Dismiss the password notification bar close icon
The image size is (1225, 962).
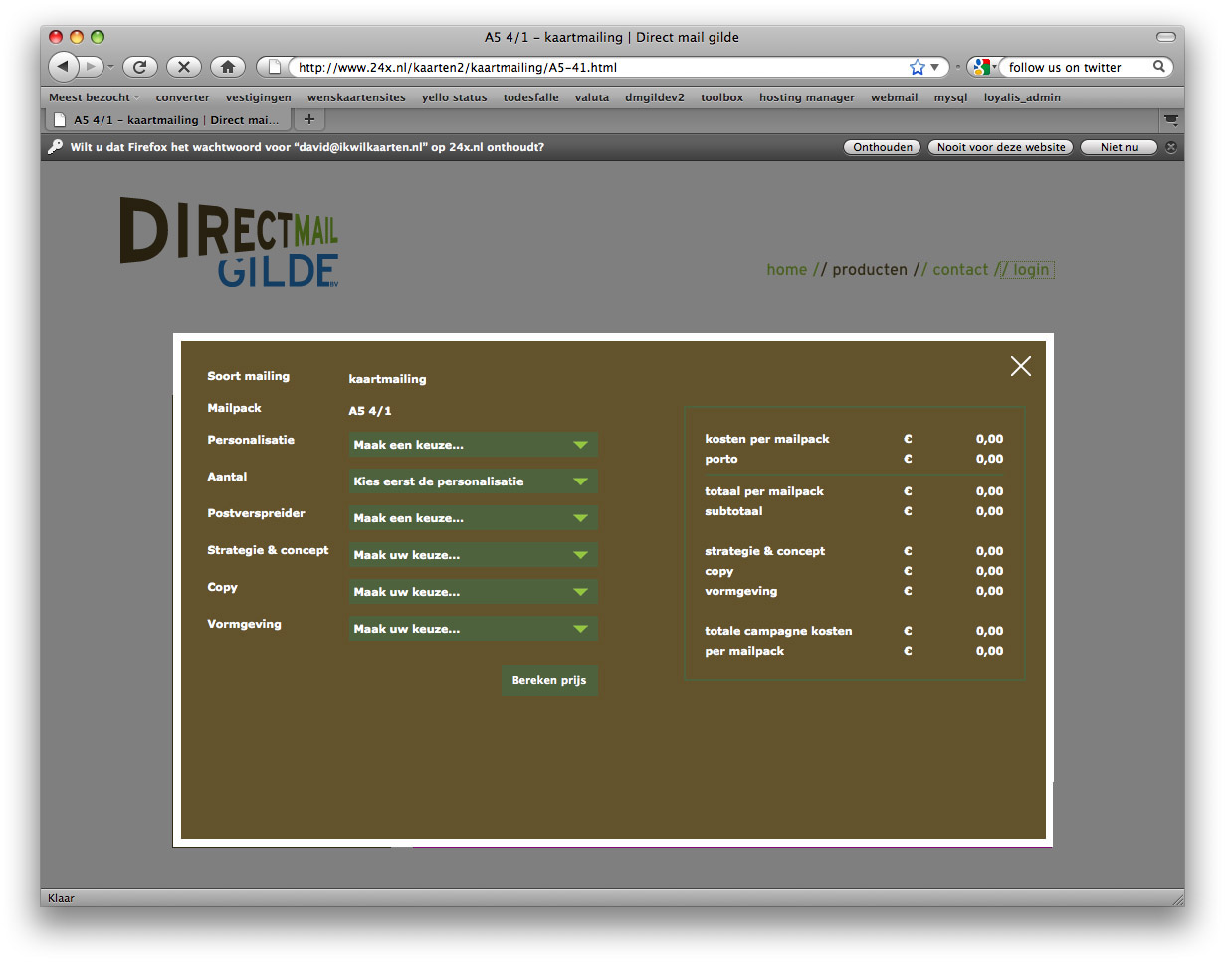pyautogui.click(x=1171, y=147)
